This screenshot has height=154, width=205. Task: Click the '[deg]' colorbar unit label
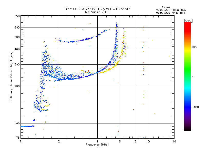pos(188,21)
